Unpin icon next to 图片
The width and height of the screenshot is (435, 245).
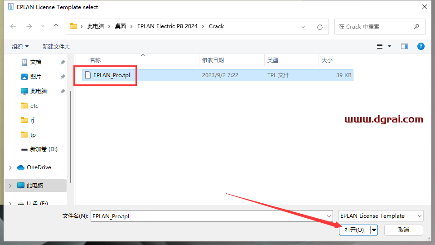(63, 77)
